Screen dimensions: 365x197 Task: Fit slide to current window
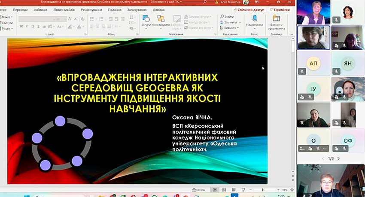292,190
